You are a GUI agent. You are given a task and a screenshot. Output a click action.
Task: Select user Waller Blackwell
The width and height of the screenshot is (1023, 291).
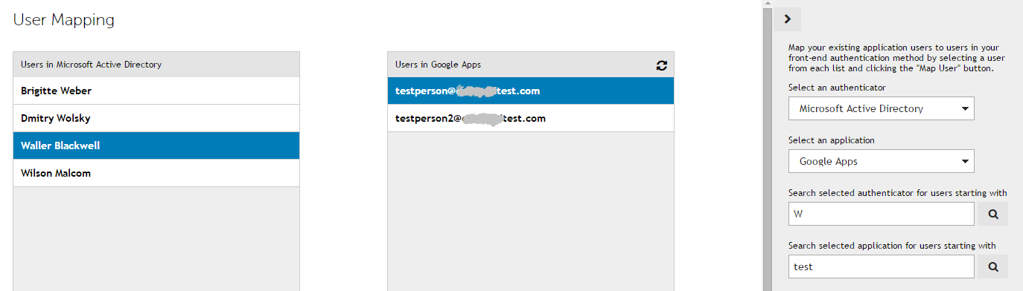[156, 145]
